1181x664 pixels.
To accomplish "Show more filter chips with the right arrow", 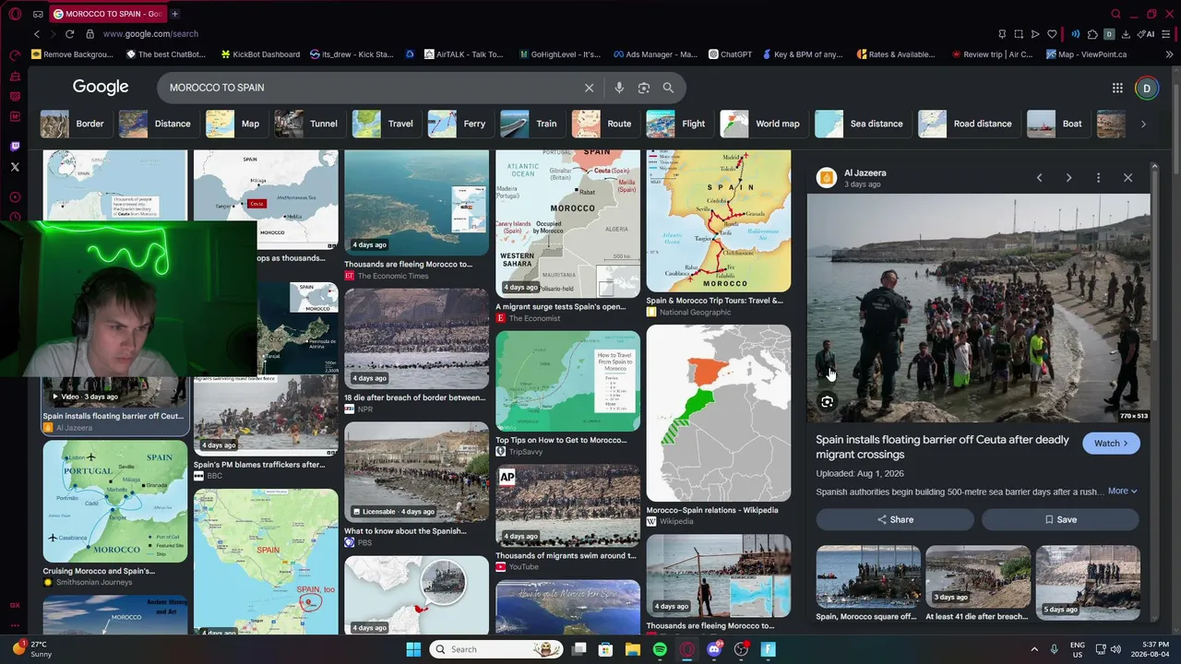I will (x=1143, y=124).
